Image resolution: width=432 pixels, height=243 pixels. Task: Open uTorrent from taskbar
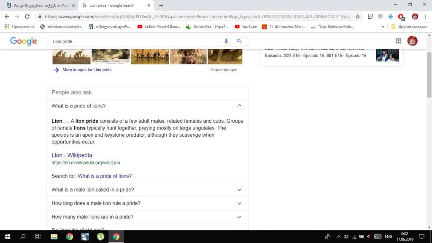100,236
